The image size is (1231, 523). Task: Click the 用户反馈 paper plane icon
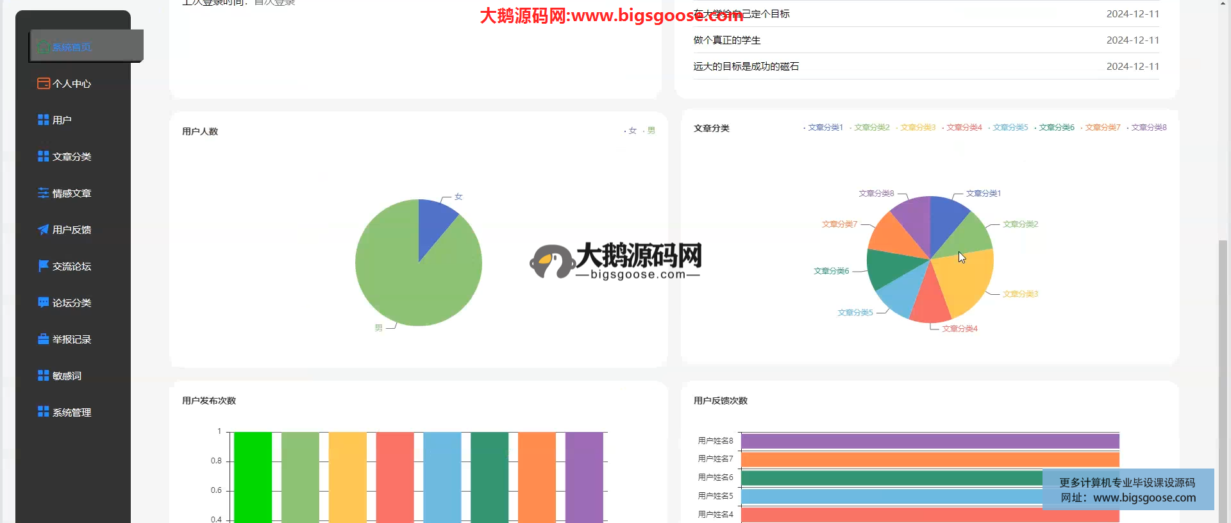click(43, 229)
